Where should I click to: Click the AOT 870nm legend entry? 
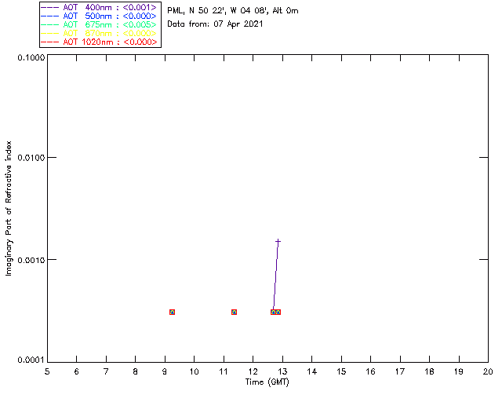(x=99, y=33)
